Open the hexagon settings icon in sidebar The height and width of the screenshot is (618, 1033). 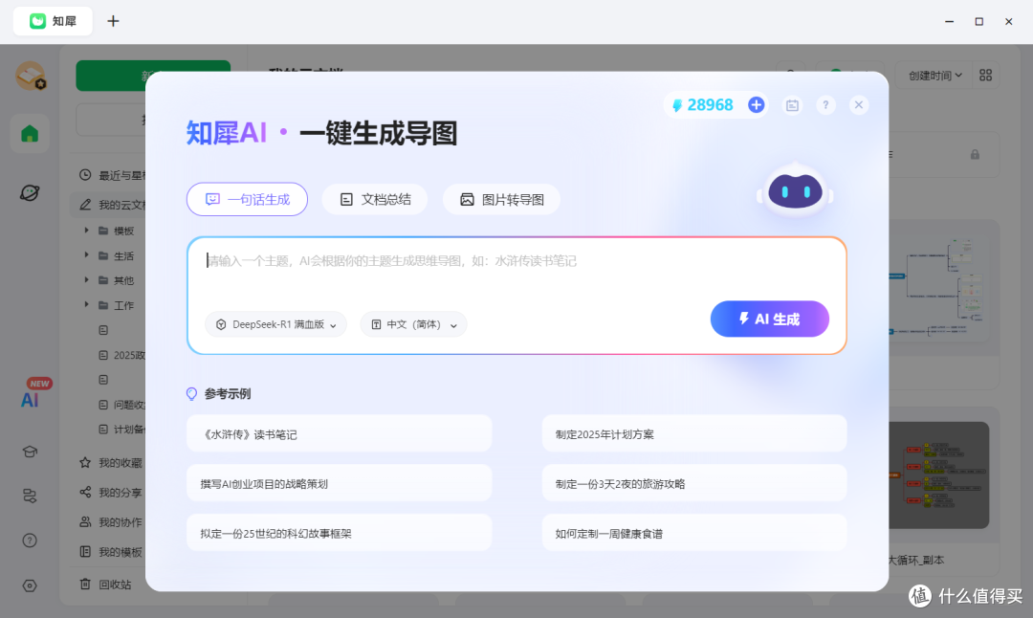point(30,585)
